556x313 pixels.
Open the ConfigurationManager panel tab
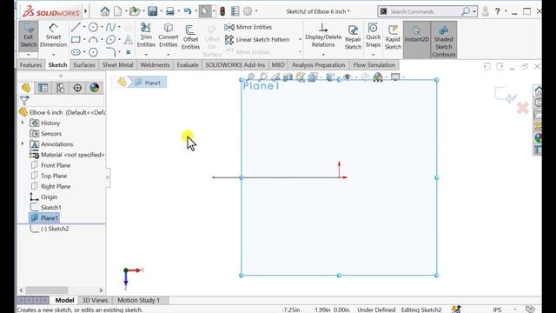(x=60, y=88)
